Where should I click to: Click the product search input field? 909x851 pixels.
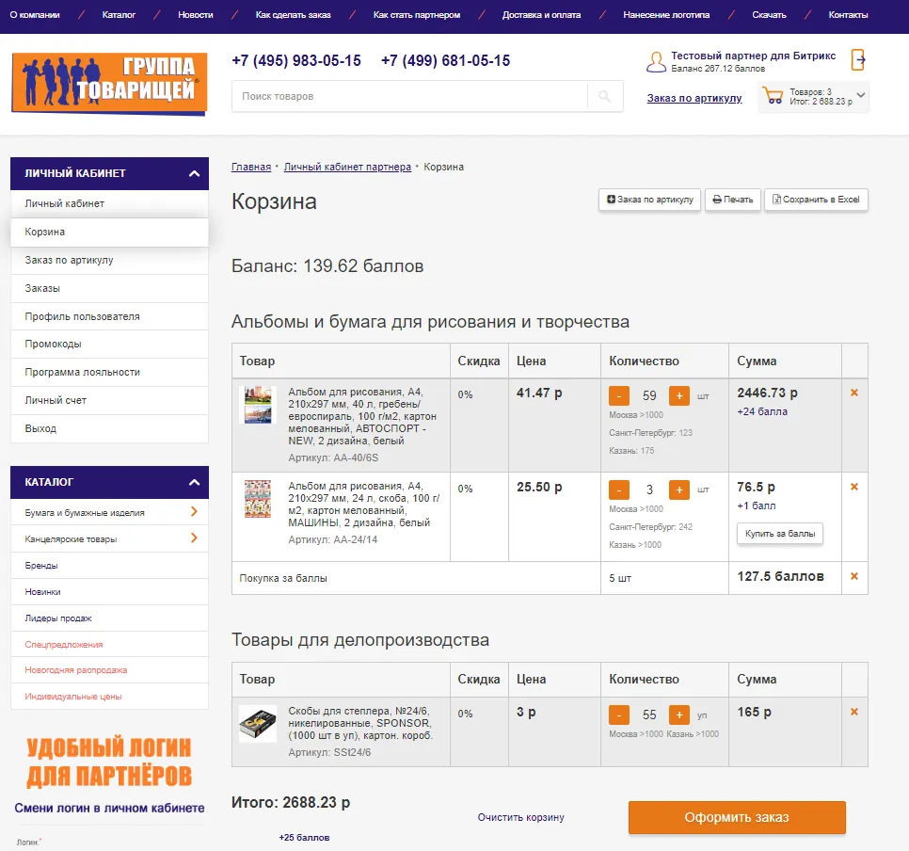pyautogui.click(x=409, y=96)
